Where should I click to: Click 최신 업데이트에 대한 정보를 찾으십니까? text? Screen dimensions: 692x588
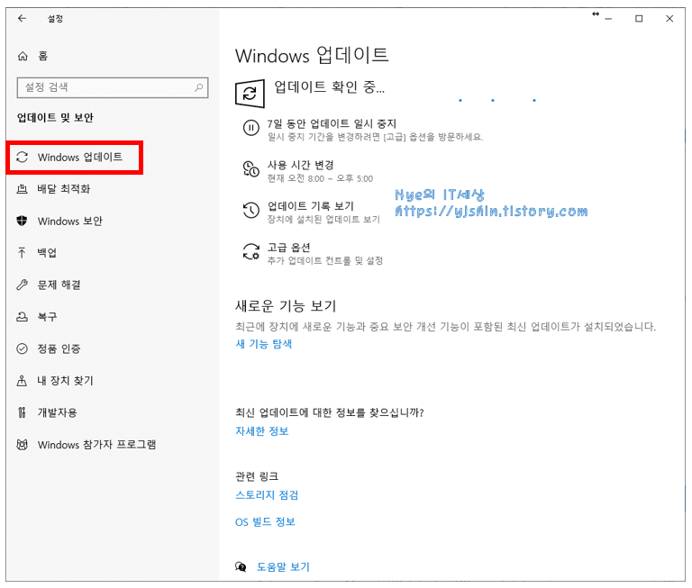click(x=329, y=413)
